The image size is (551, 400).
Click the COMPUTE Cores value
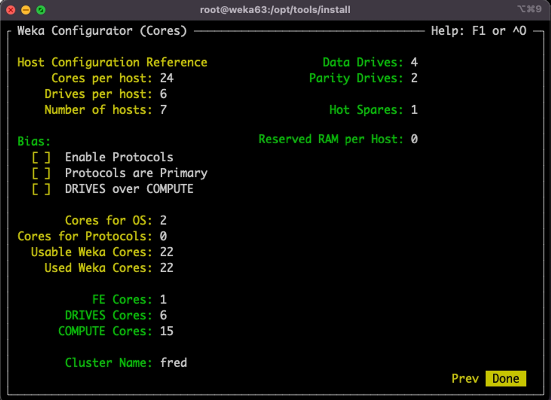(x=166, y=331)
